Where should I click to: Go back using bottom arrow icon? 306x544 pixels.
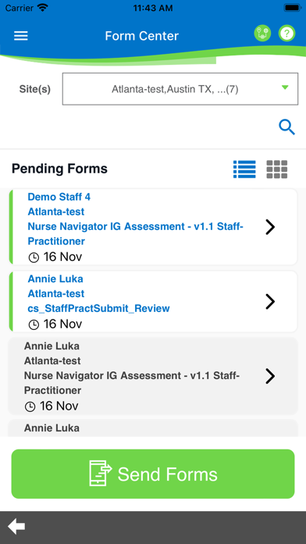(16, 527)
